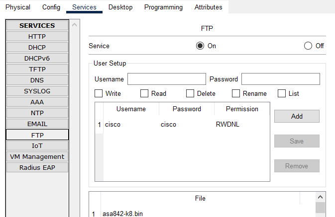Check the Read permission box
Viewport: 335px width, 217px height.
click(144, 93)
